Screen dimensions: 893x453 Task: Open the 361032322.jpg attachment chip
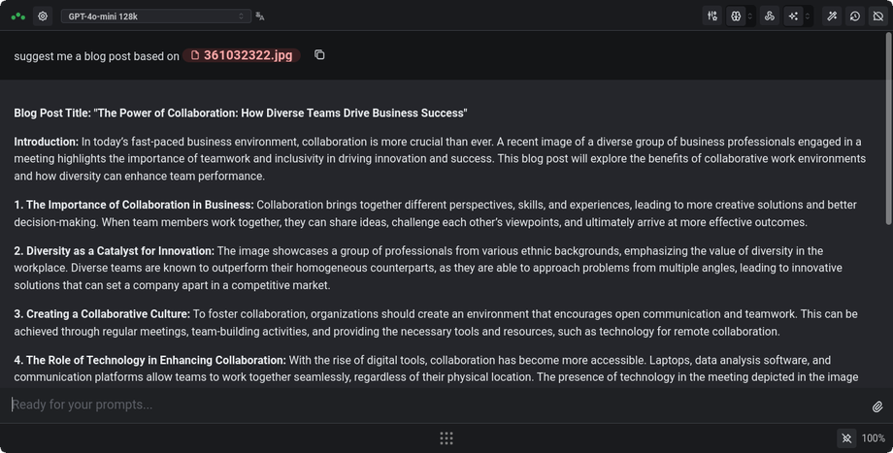(242, 55)
